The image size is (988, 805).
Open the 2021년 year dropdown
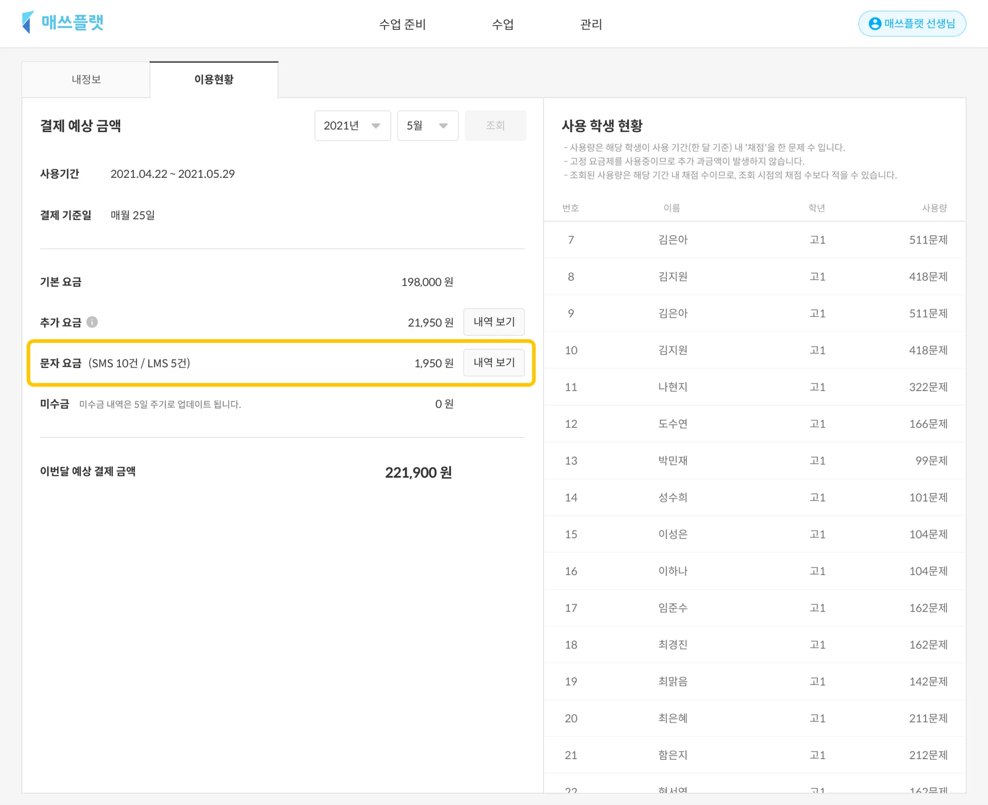click(352, 126)
